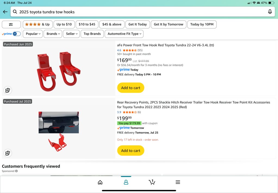Select the Today by 10PM filter
The width and height of the screenshot is (278, 193).
click(x=202, y=24)
